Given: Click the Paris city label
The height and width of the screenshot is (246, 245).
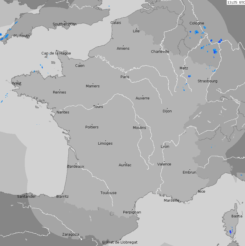Looking at the screenshot, I should coord(125,77).
